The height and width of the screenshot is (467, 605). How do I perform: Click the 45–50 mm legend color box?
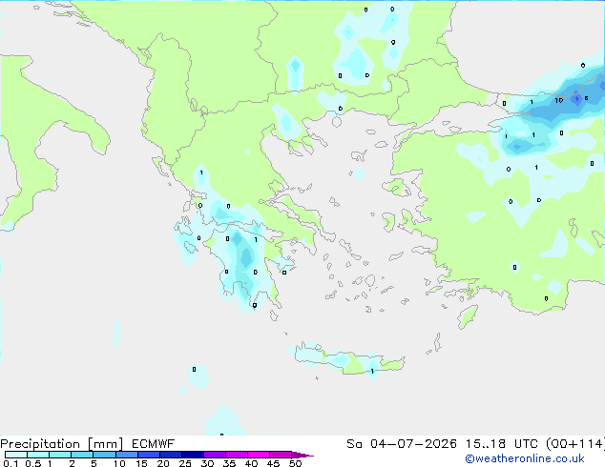281,455
